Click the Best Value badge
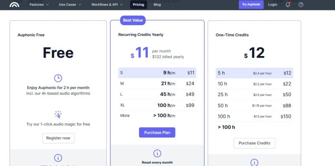Image resolution: width=335 pixels, height=166 pixels. point(133,20)
